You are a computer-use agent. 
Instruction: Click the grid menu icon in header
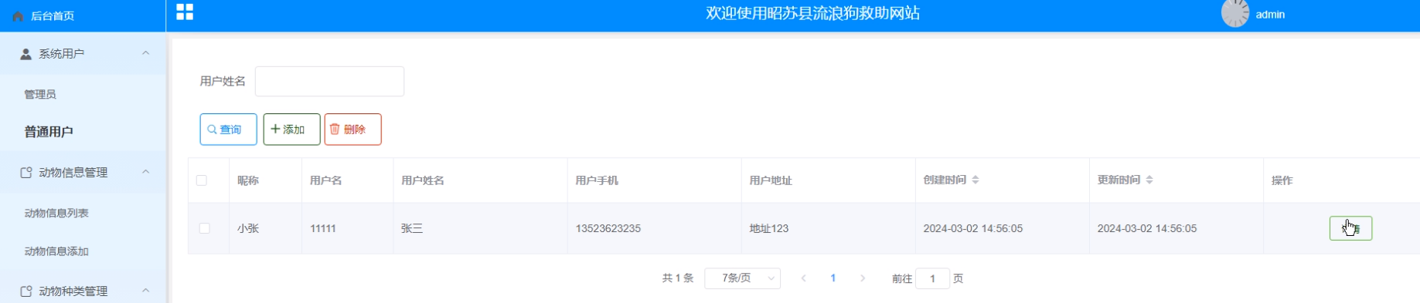185,12
